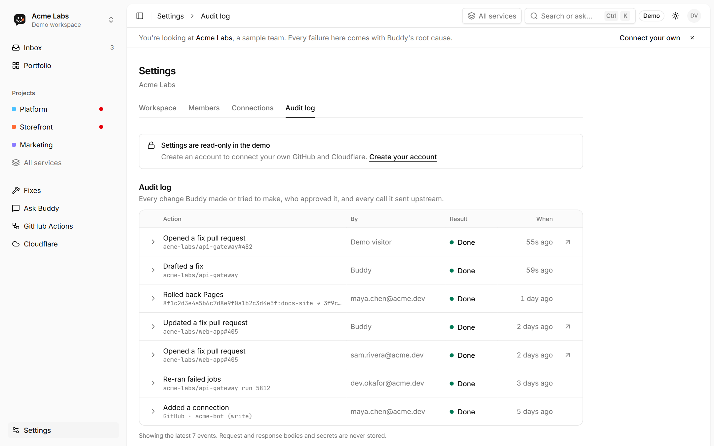Expand the Re-ran failed jobs row
The width and height of the screenshot is (714, 446).
pyautogui.click(x=153, y=383)
